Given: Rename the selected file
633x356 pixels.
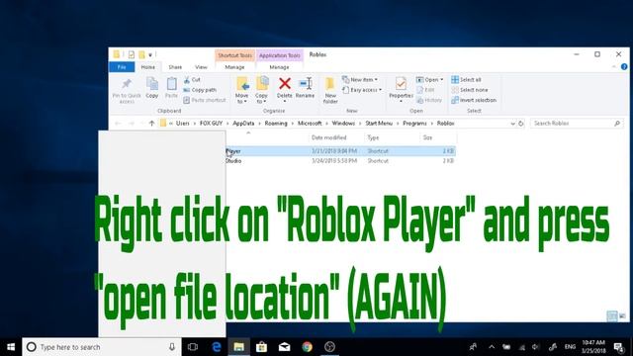Looking at the screenshot, I should click(305, 88).
